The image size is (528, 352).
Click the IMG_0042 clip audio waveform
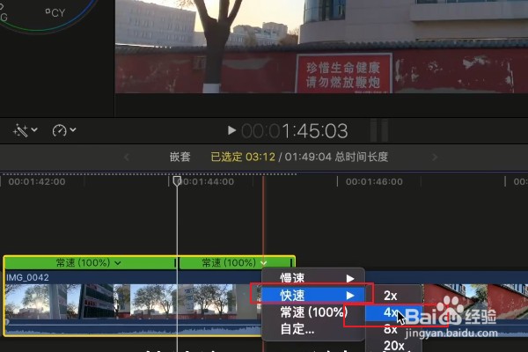[x=133, y=327]
